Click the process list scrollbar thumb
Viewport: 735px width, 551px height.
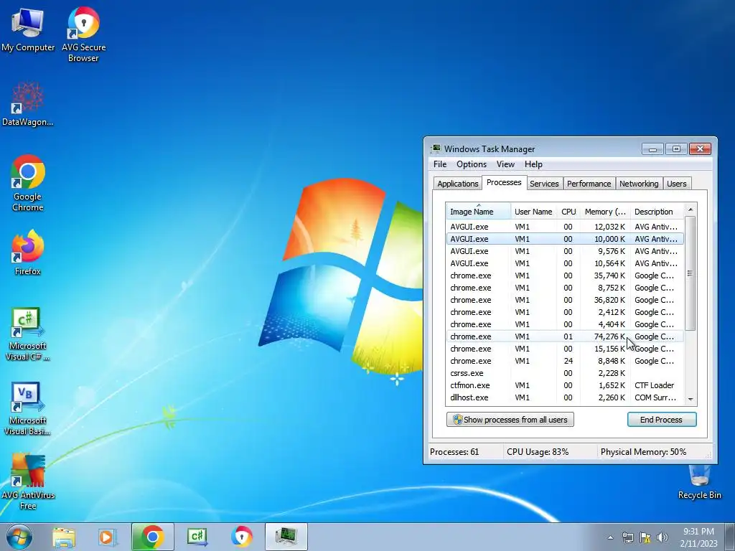690,273
